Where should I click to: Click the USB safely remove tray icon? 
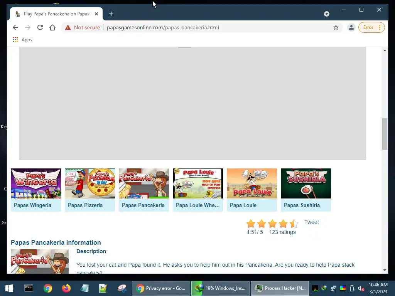pos(352,288)
